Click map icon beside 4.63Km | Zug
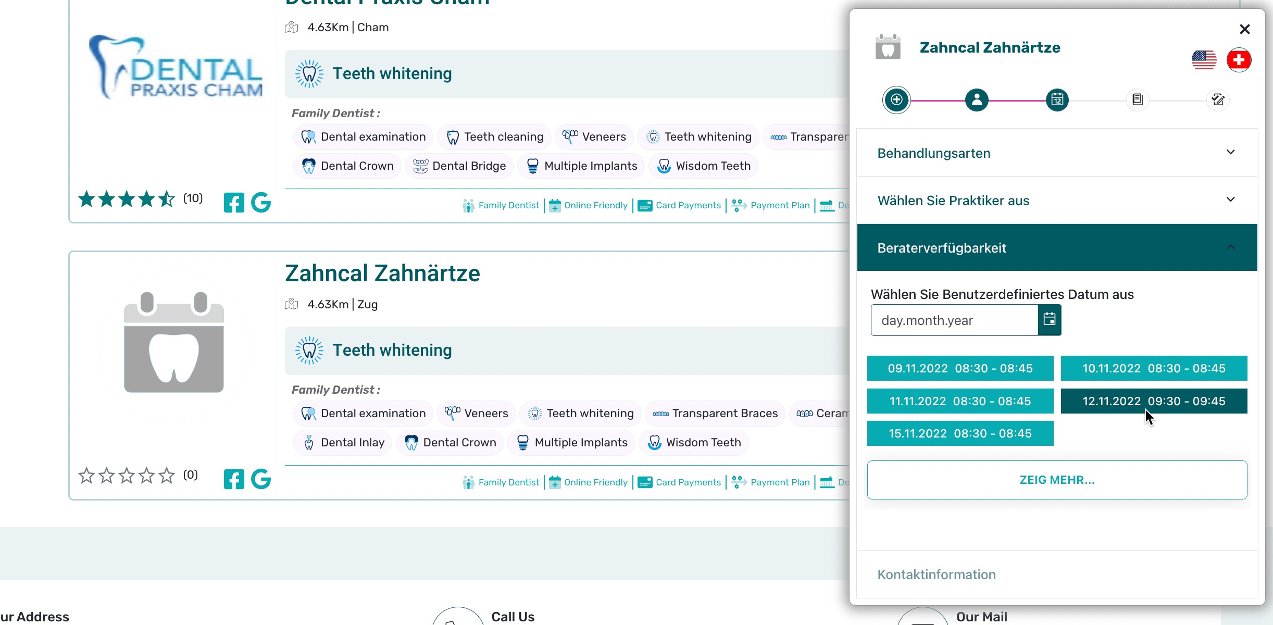Image resolution: width=1273 pixels, height=625 pixels. [292, 304]
